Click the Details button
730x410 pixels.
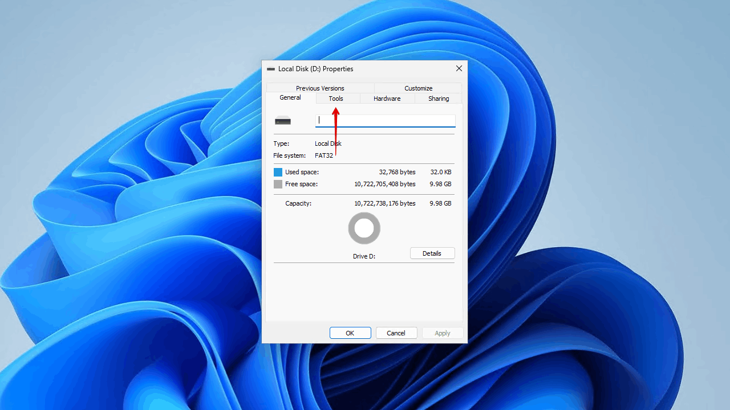pyautogui.click(x=432, y=253)
